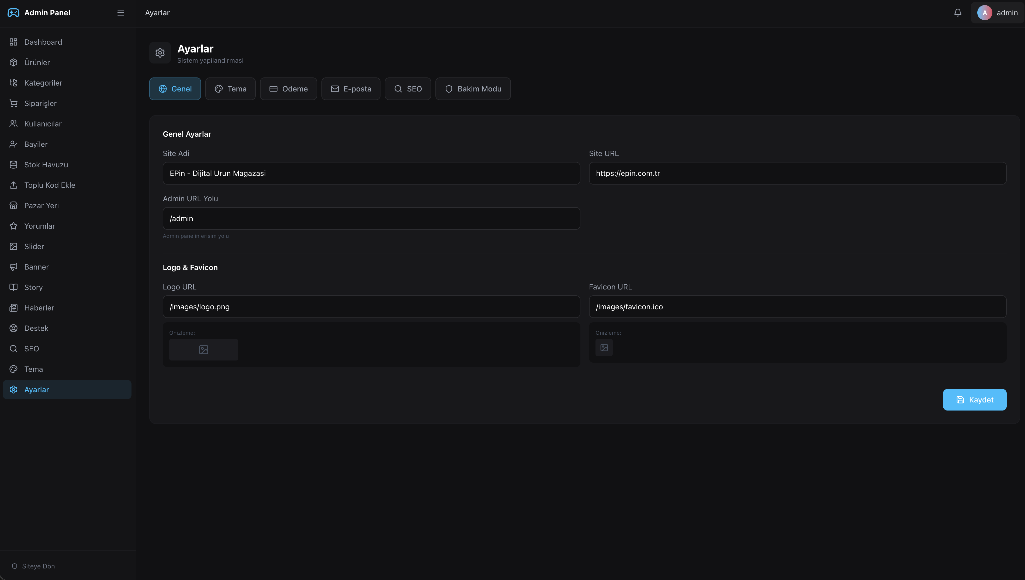
Task: Open Pazar Yeri section
Action: (41, 206)
